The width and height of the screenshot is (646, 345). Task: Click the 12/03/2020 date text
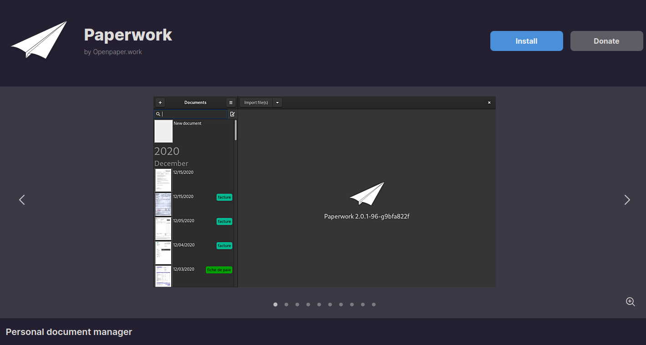[183, 269]
